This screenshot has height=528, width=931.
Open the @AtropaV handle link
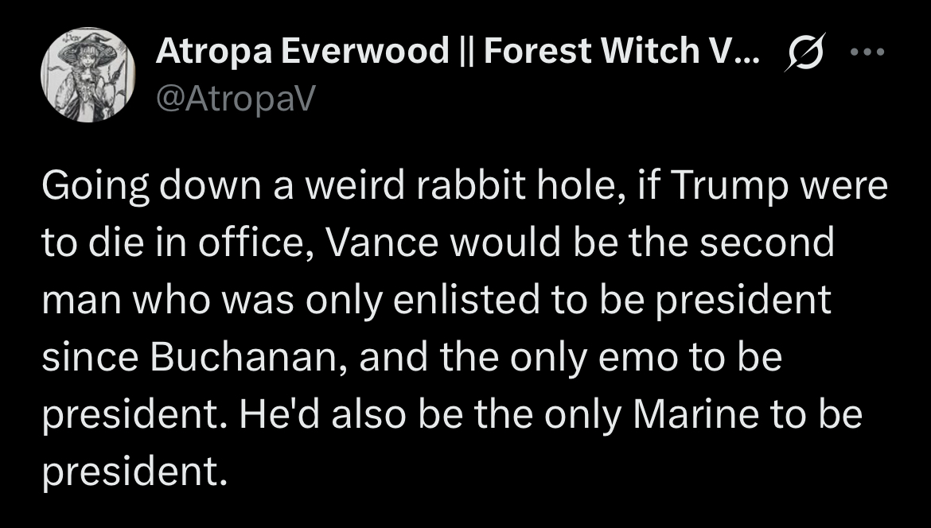[x=236, y=99]
